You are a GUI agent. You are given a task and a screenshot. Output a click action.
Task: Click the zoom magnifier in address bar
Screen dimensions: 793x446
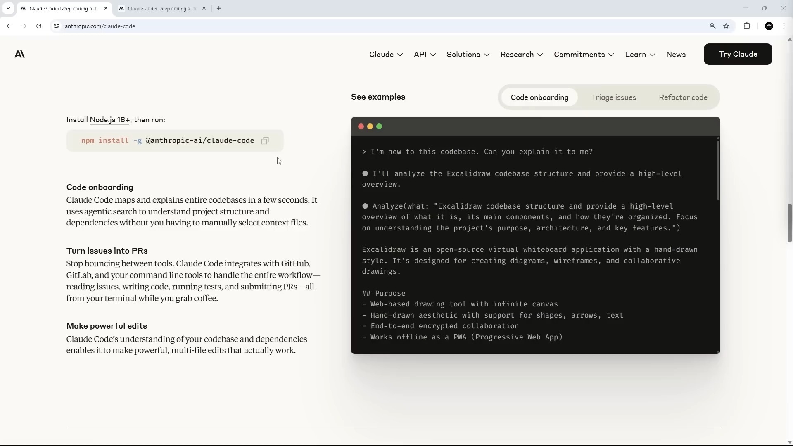(x=712, y=26)
